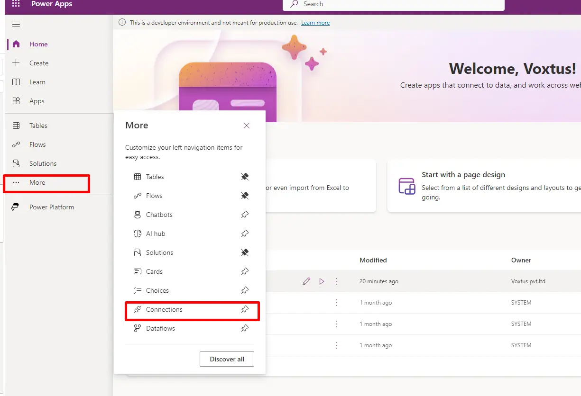Pin AI hub to navigation
This screenshot has width=581, height=396.
(x=245, y=234)
